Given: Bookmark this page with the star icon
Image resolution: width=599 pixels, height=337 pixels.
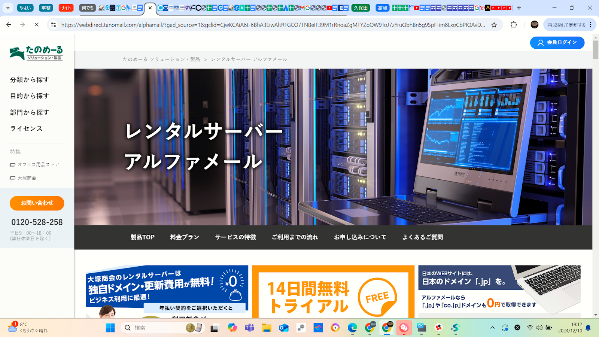Looking at the screenshot, I should [494, 25].
